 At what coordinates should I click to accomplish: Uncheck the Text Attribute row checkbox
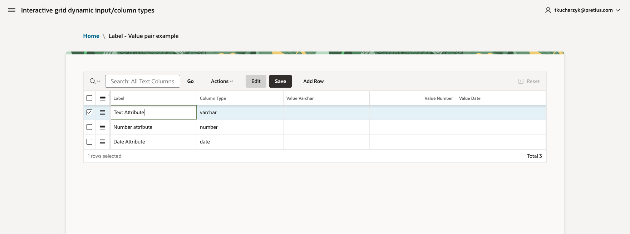tap(89, 112)
